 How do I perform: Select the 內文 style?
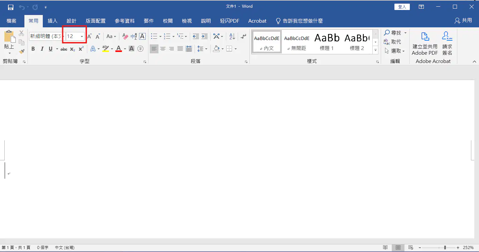[267, 41]
